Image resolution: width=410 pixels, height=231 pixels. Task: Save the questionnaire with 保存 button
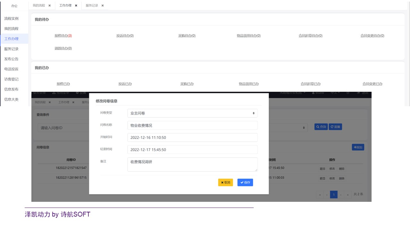tap(245, 182)
